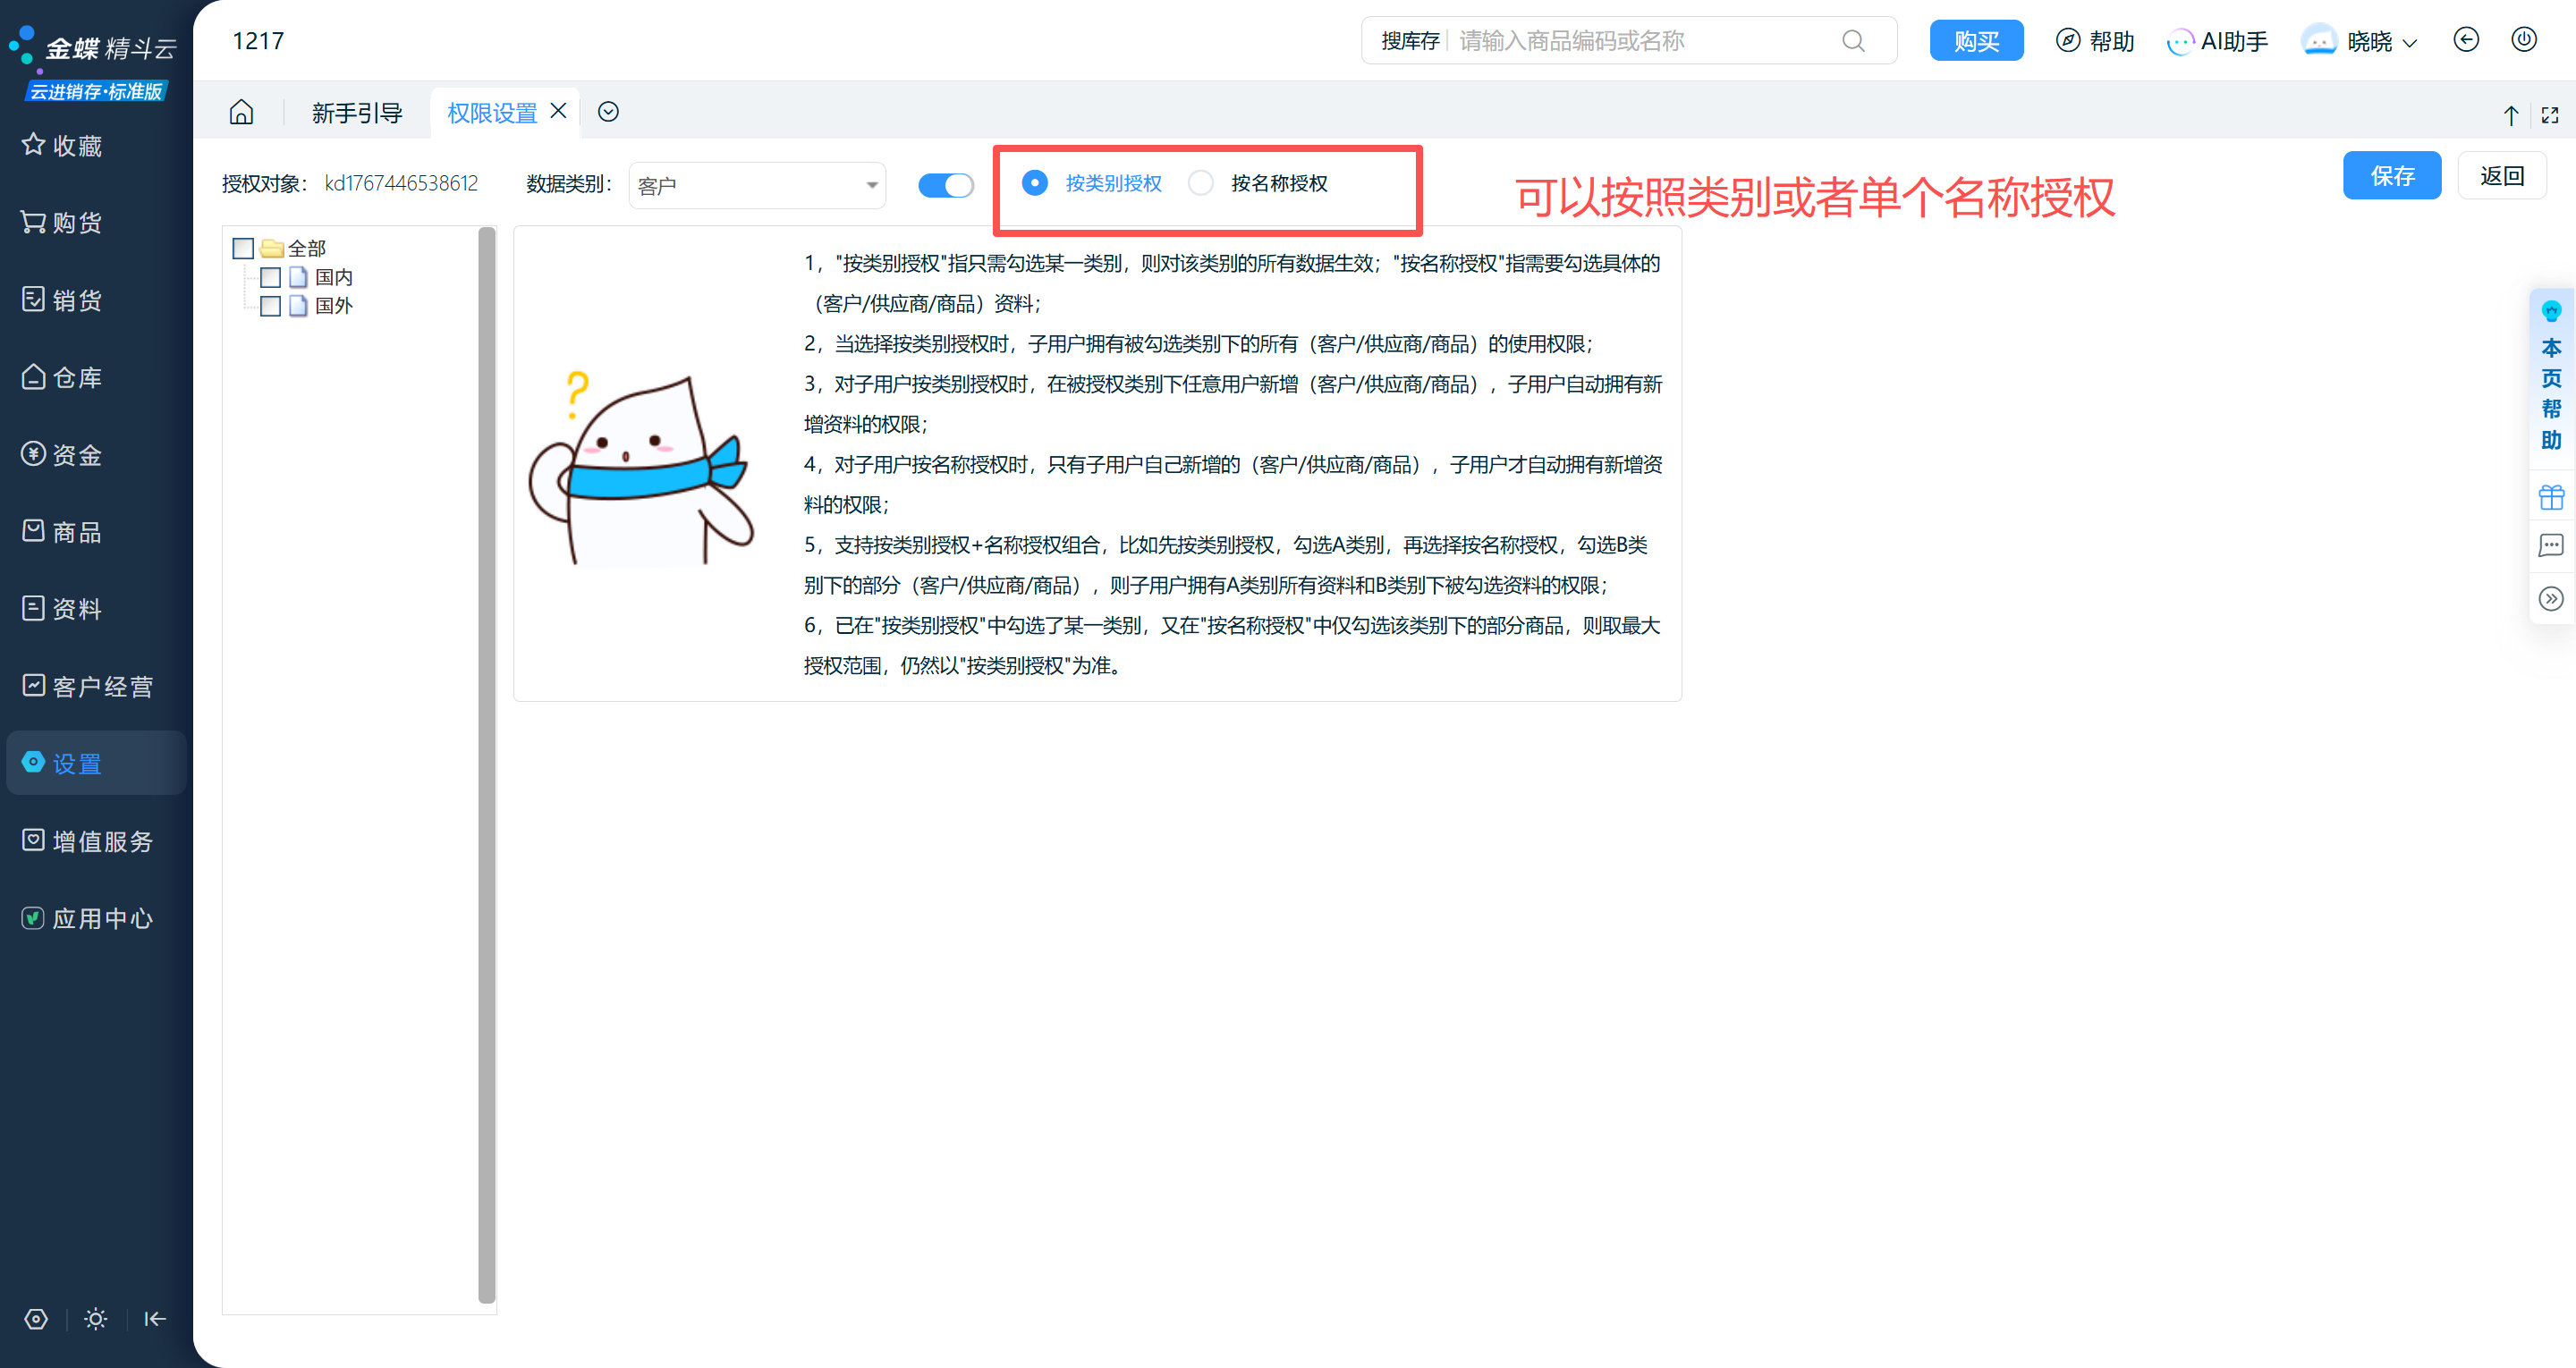Viewport: 2576px width, 1368px height.
Task: Open the gift icon in right panel
Action: [2551, 497]
